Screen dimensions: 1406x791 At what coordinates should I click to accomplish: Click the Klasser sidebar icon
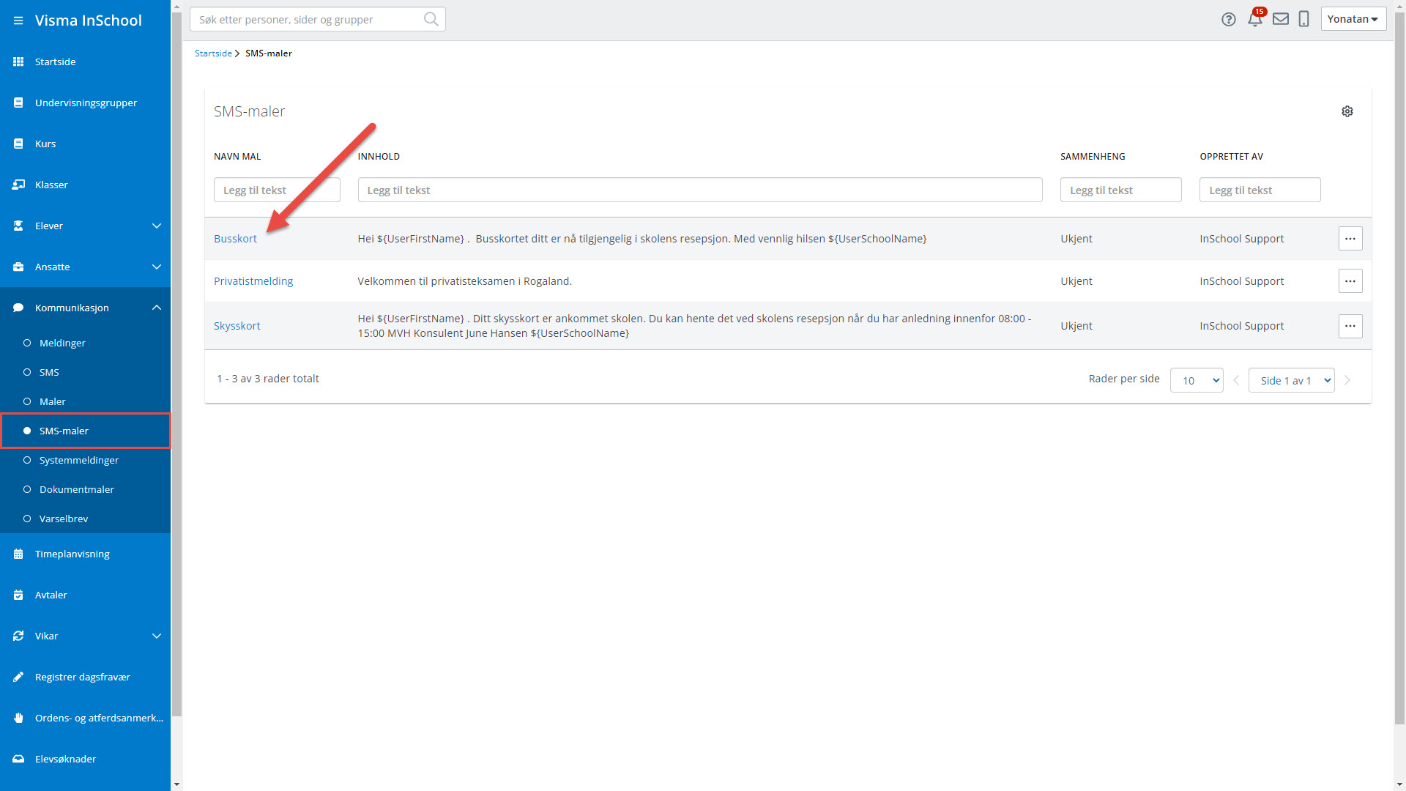pyautogui.click(x=18, y=185)
